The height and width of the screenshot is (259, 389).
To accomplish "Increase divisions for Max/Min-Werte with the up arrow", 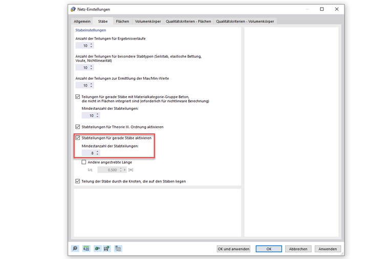I will [91, 84].
